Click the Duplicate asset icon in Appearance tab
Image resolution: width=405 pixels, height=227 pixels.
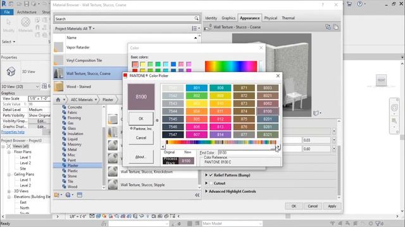335,26
